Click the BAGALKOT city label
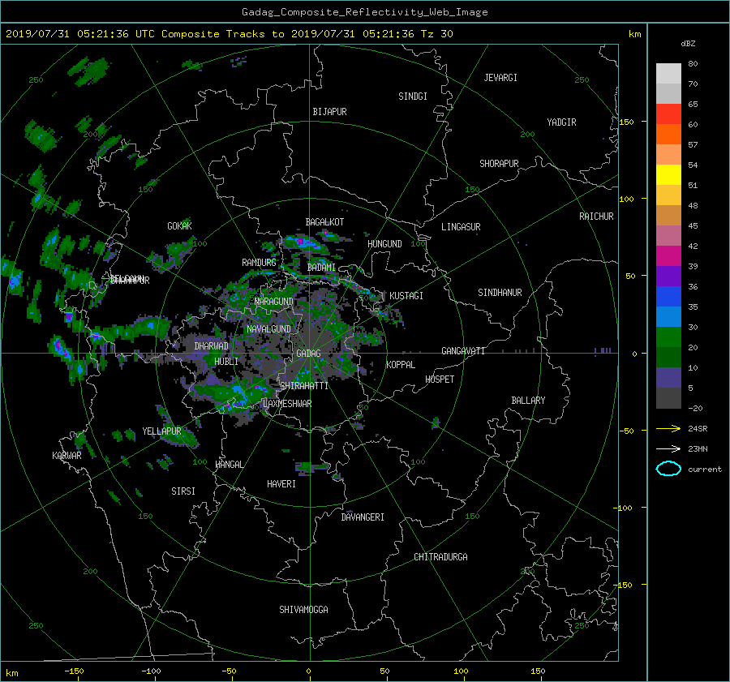Image resolution: width=730 pixels, height=682 pixels. coord(324,222)
